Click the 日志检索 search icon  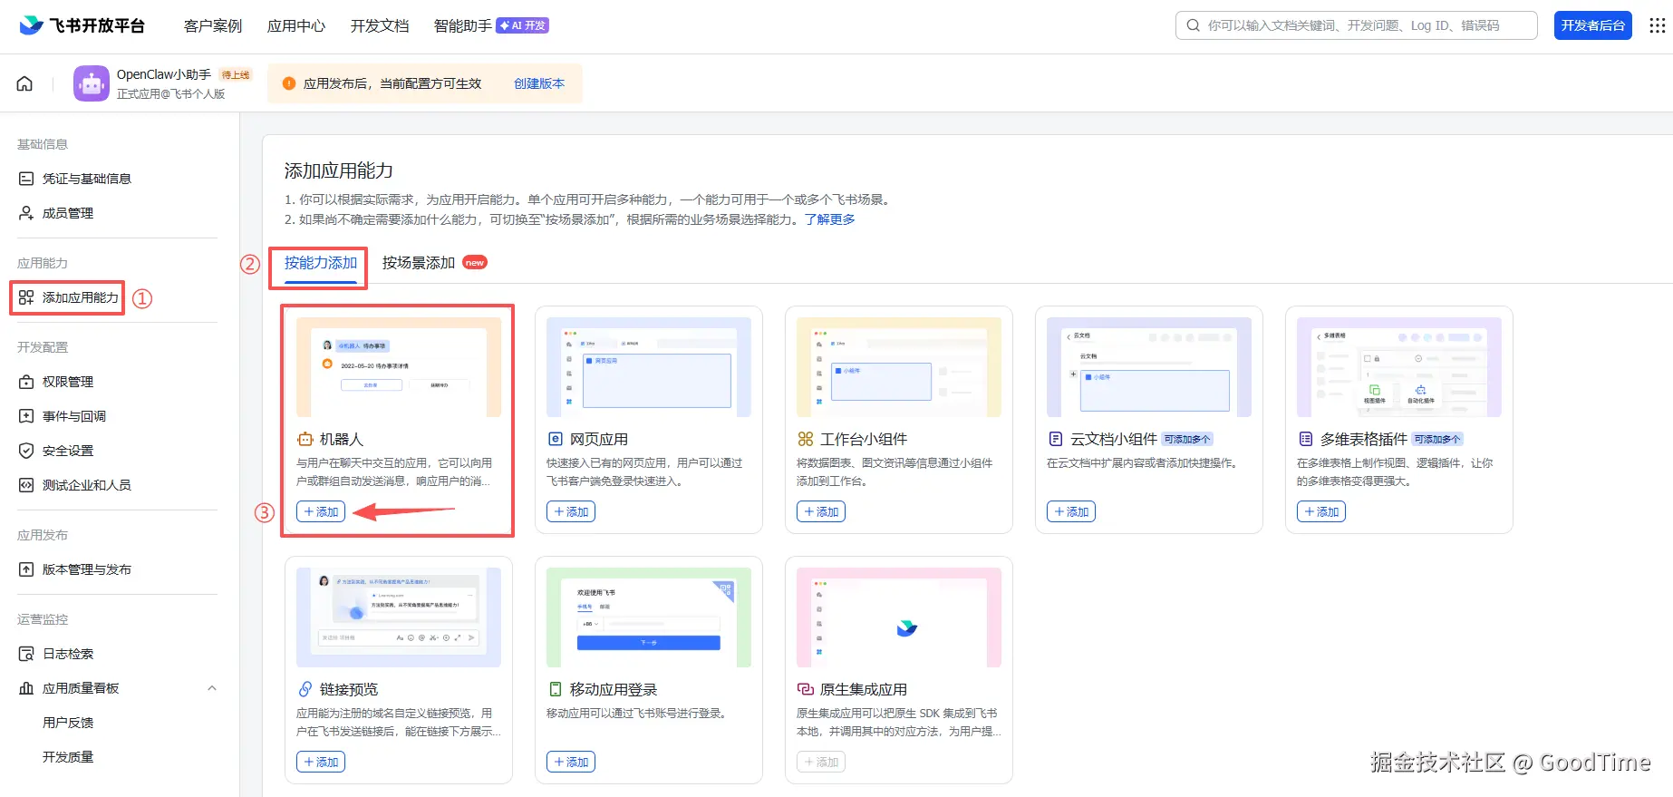click(26, 654)
